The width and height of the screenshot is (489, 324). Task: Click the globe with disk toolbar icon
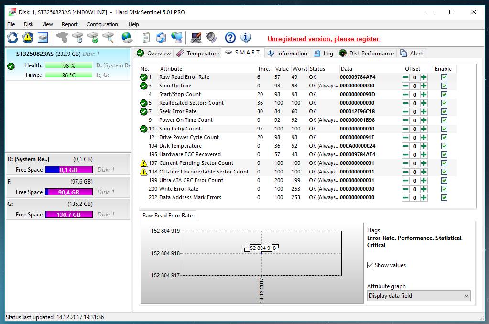[127, 38]
